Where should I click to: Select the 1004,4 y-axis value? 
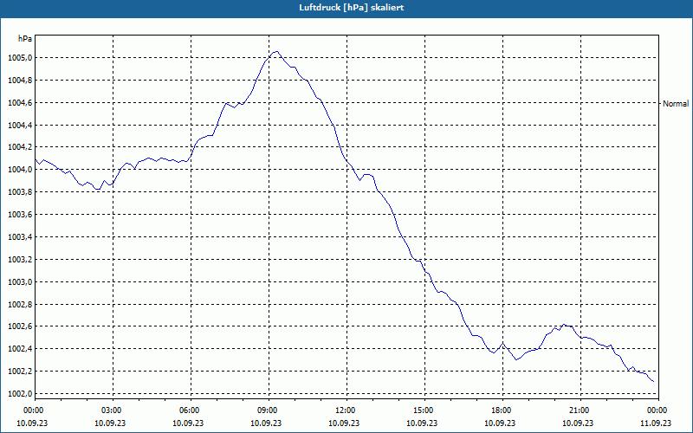(x=19, y=126)
